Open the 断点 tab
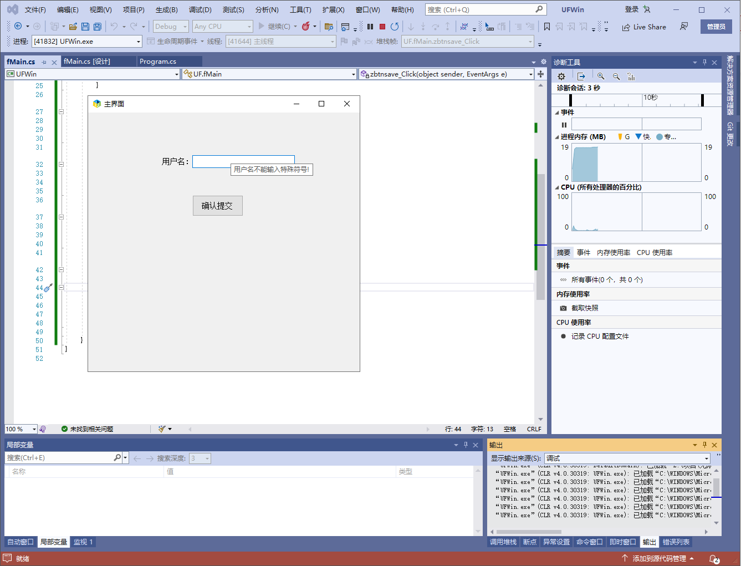 pyautogui.click(x=530, y=542)
